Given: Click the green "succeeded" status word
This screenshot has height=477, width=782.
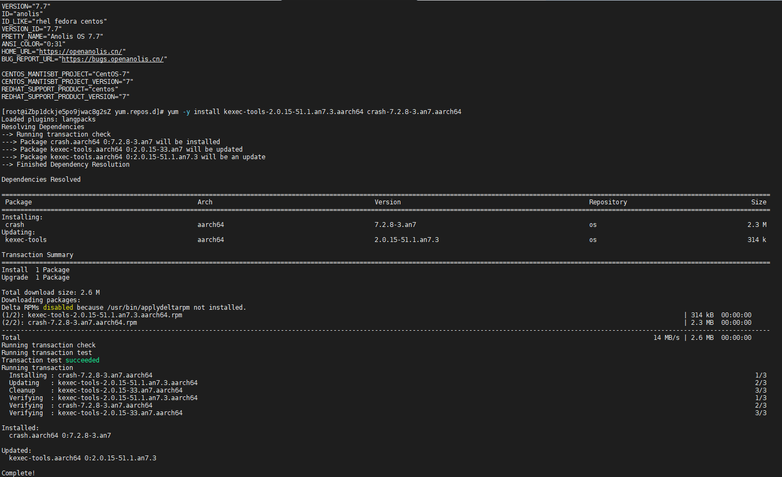Looking at the screenshot, I should pyautogui.click(x=82, y=360).
